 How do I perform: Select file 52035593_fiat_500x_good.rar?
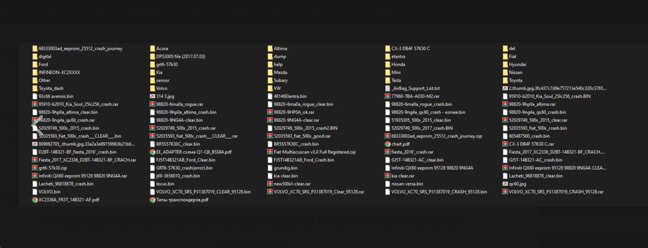click(x=302, y=136)
